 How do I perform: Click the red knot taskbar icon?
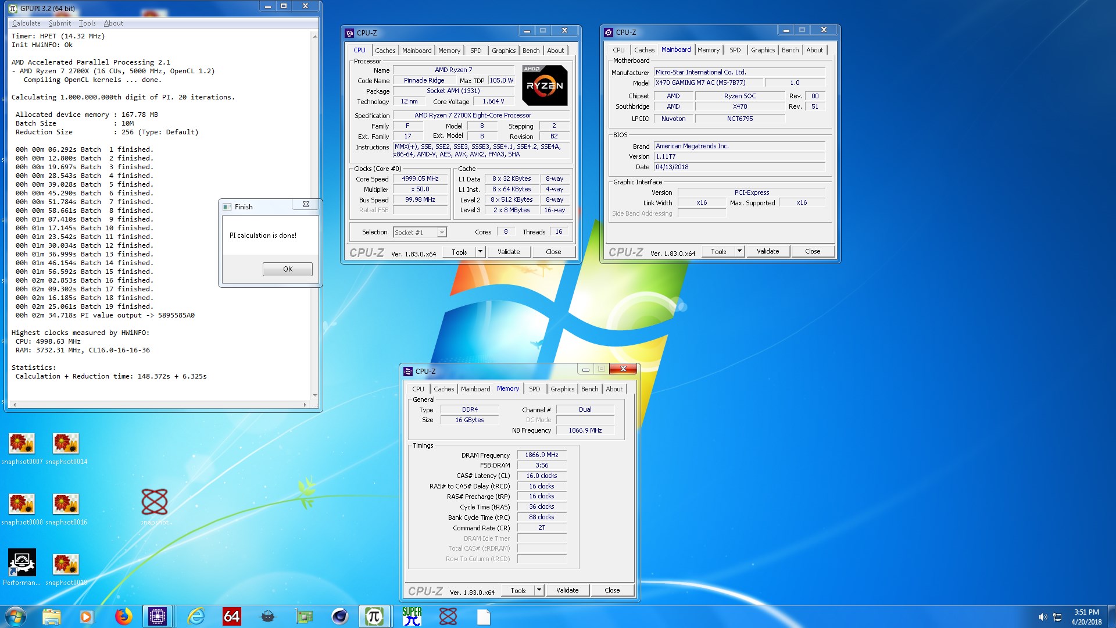click(448, 616)
